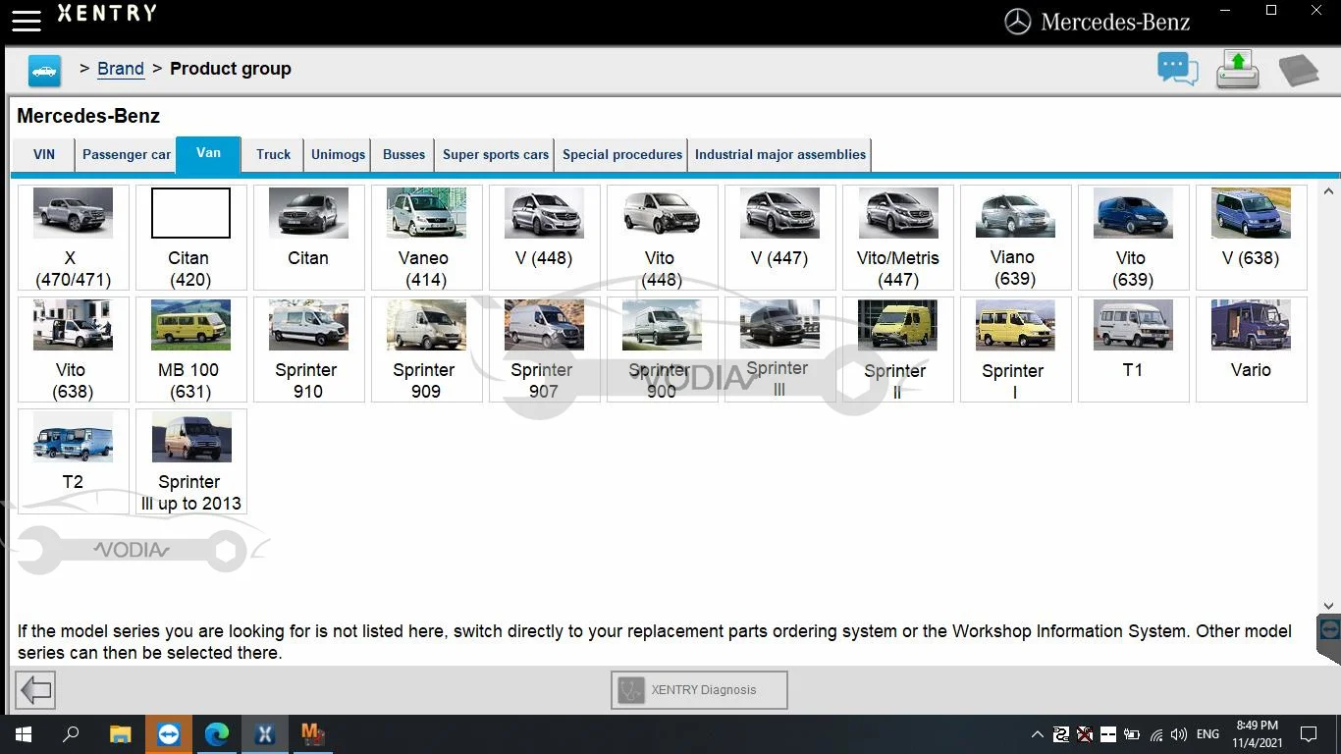Image resolution: width=1341 pixels, height=754 pixels.
Task: Open the chat feedback speech bubble icon
Action: 1177,70
